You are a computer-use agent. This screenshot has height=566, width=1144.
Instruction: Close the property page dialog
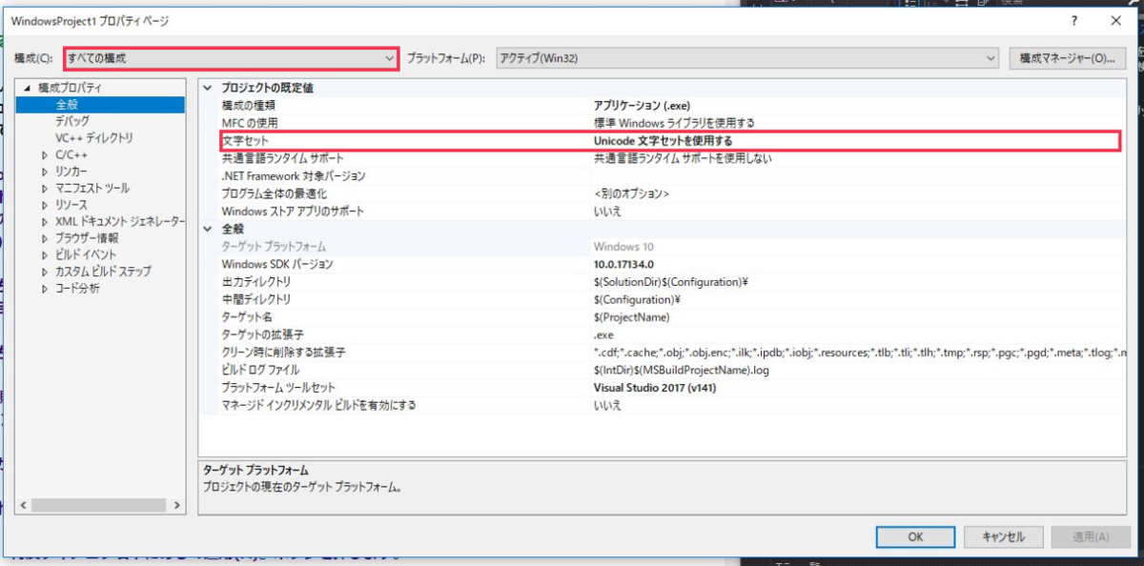[1116, 20]
